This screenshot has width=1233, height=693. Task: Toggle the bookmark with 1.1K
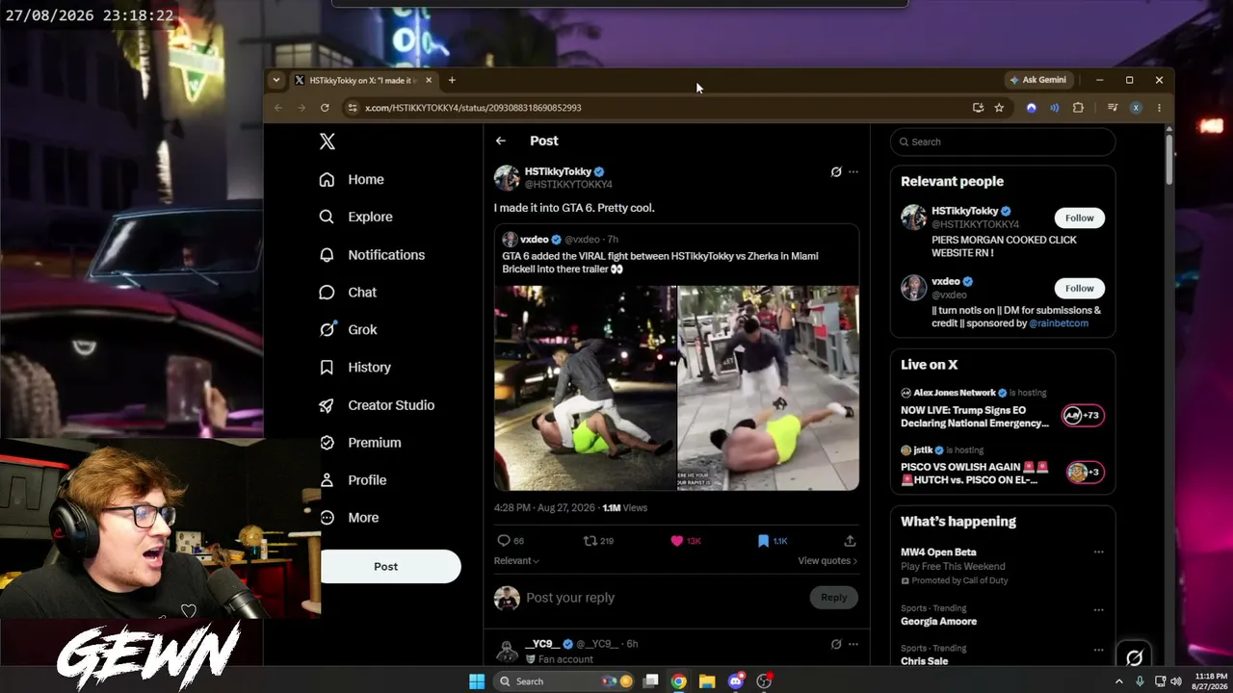tap(773, 541)
